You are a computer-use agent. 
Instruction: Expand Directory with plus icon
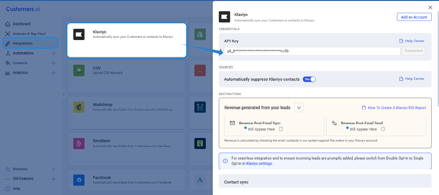[54, 169]
